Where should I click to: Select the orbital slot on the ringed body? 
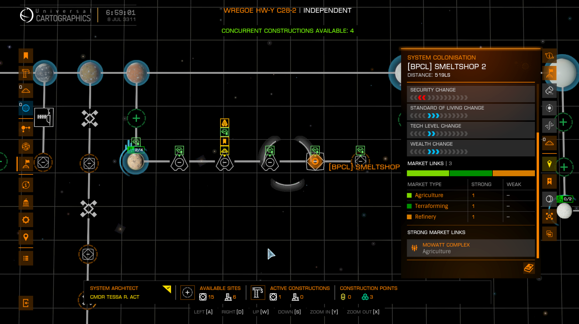click(x=270, y=163)
